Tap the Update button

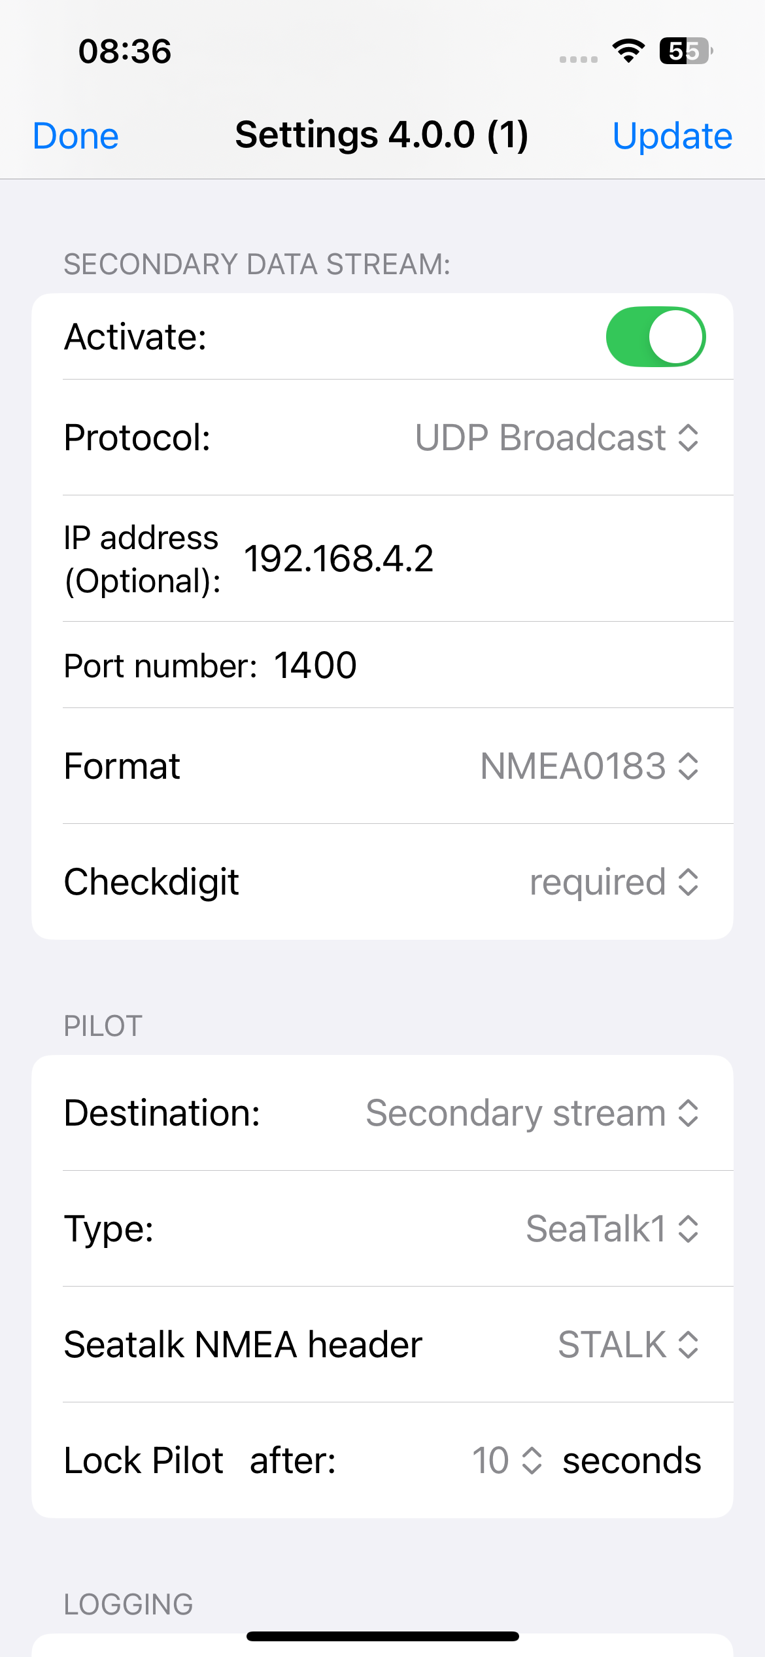tap(672, 136)
